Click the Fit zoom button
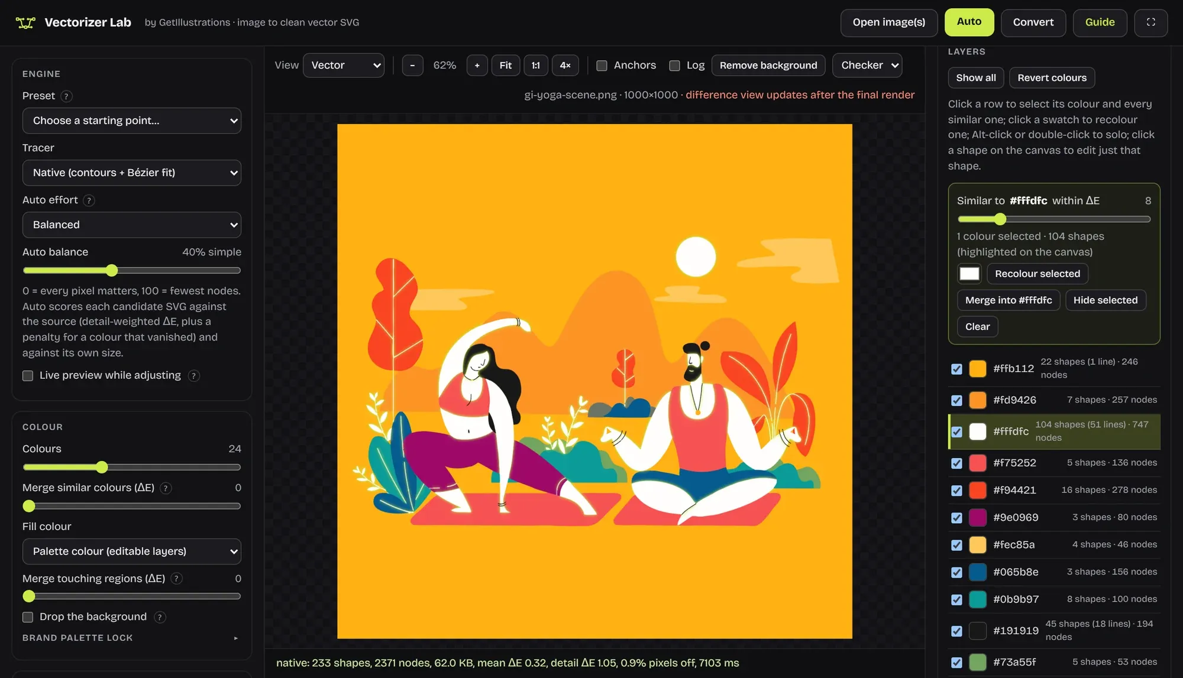 pyautogui.click(x=506, y=65)
